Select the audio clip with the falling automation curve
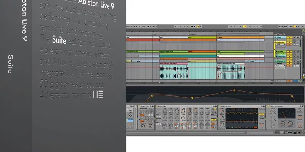This screenshot has width=305, height=152. coord(174,72)
